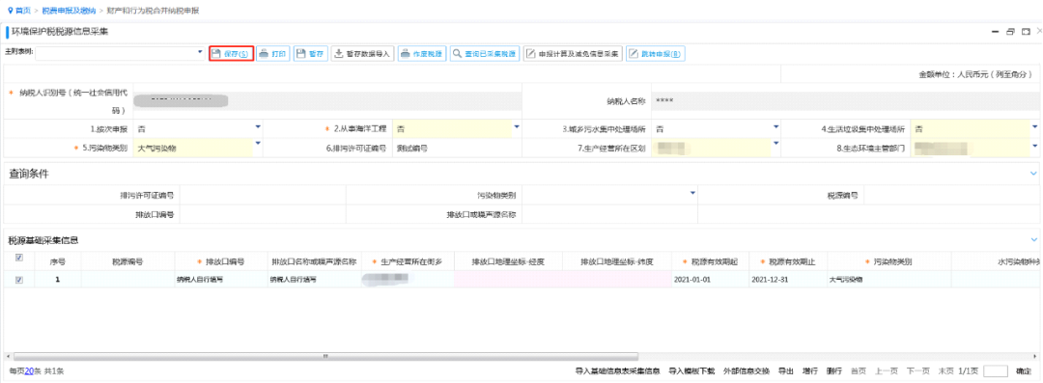1043x383 pixels.
Task: Click the 下一页 next page link
Action: [x=917, y=371]
